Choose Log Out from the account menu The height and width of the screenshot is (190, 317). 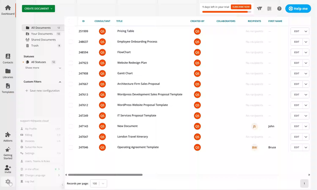pos(29,181)
